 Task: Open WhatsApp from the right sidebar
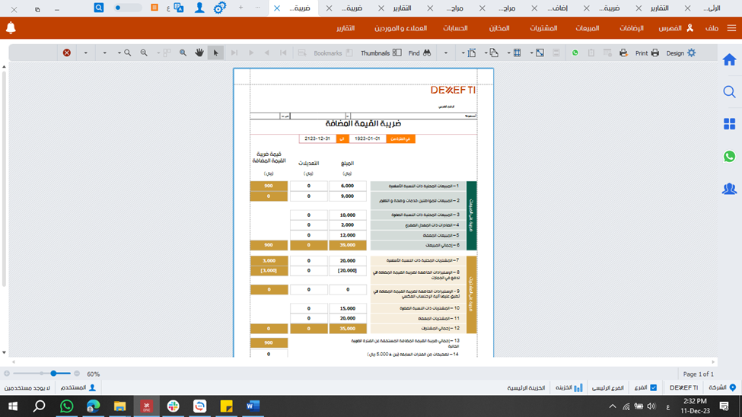(x=729, y=157)
